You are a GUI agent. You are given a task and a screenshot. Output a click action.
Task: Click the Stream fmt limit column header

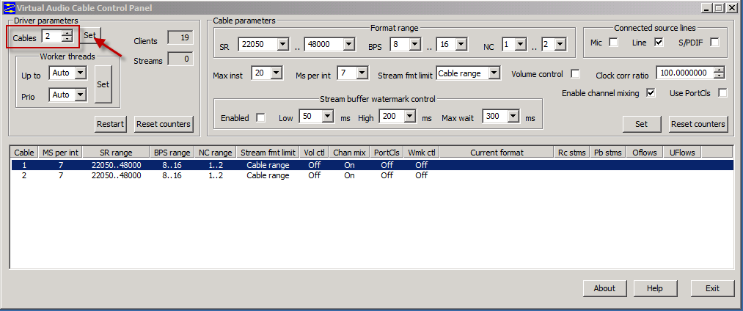(x=268, y=152)
